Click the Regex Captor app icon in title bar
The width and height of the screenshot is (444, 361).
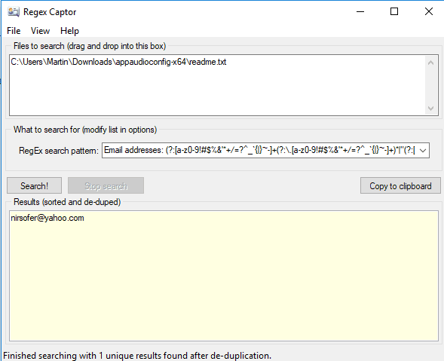(x=14, y=12)
